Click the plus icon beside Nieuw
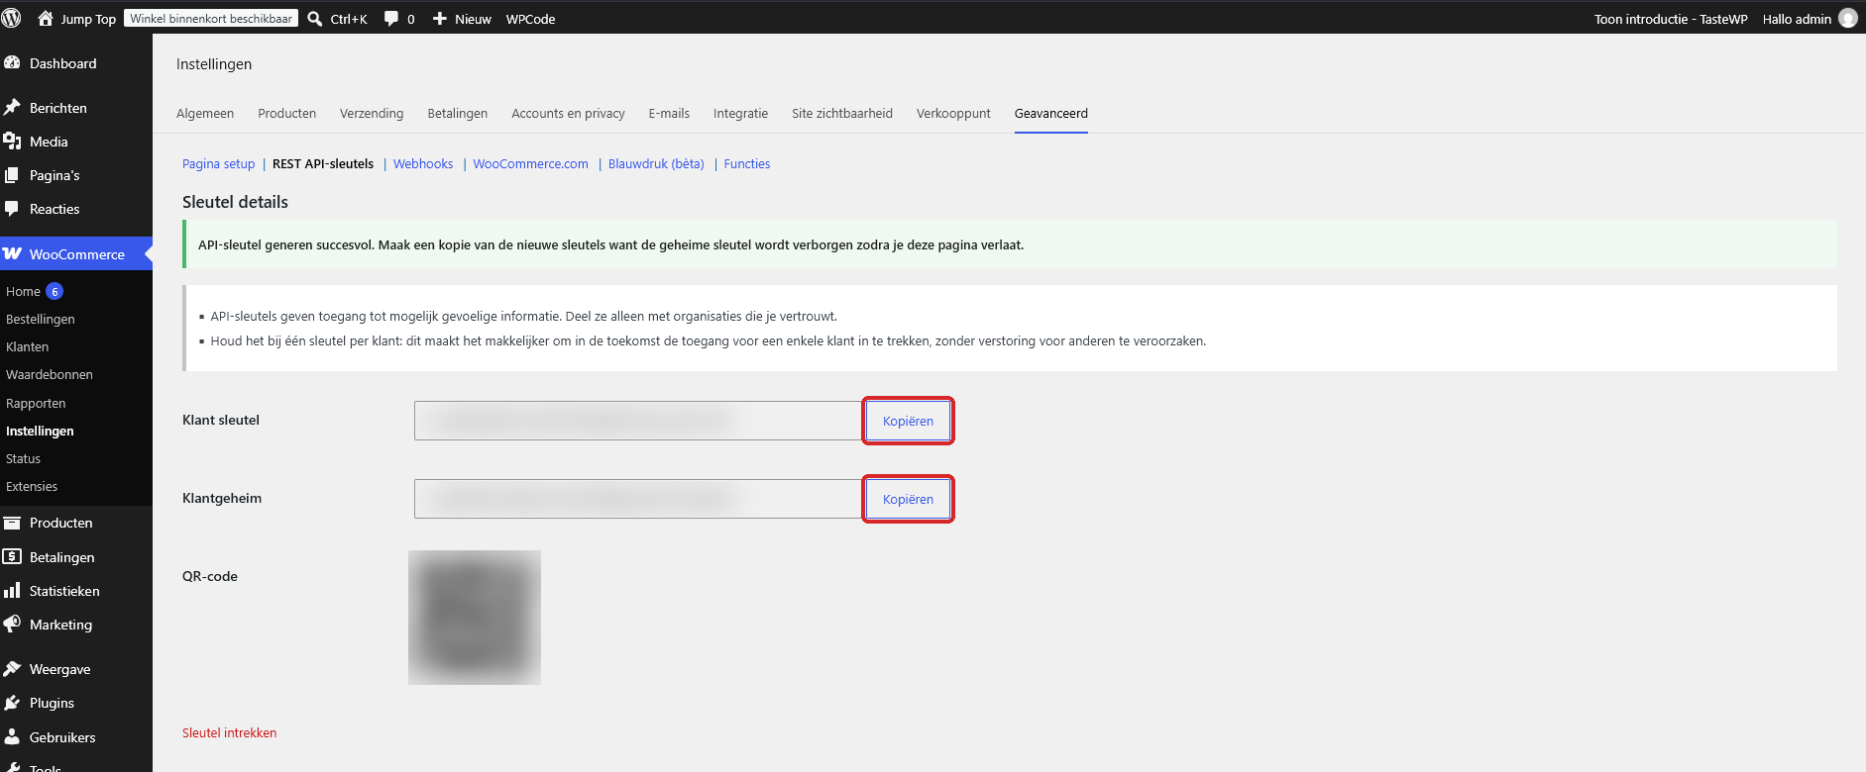Screen dimensions: 1866x772 (440, 19)
